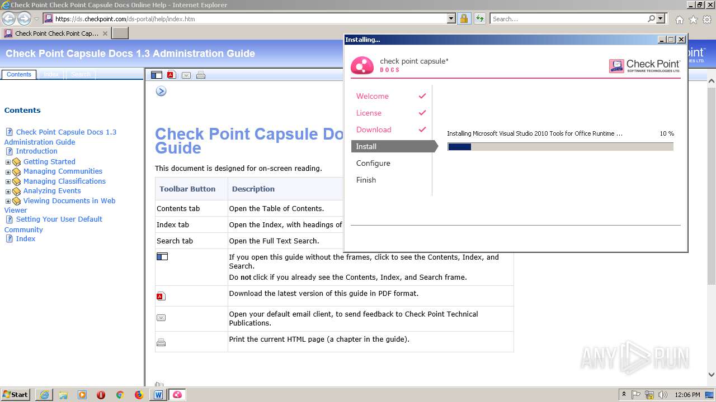The width and height of the screenshot is (716, 402).
Task: Click the search magnifier icon in IE
Action: [x=651, y=18]
